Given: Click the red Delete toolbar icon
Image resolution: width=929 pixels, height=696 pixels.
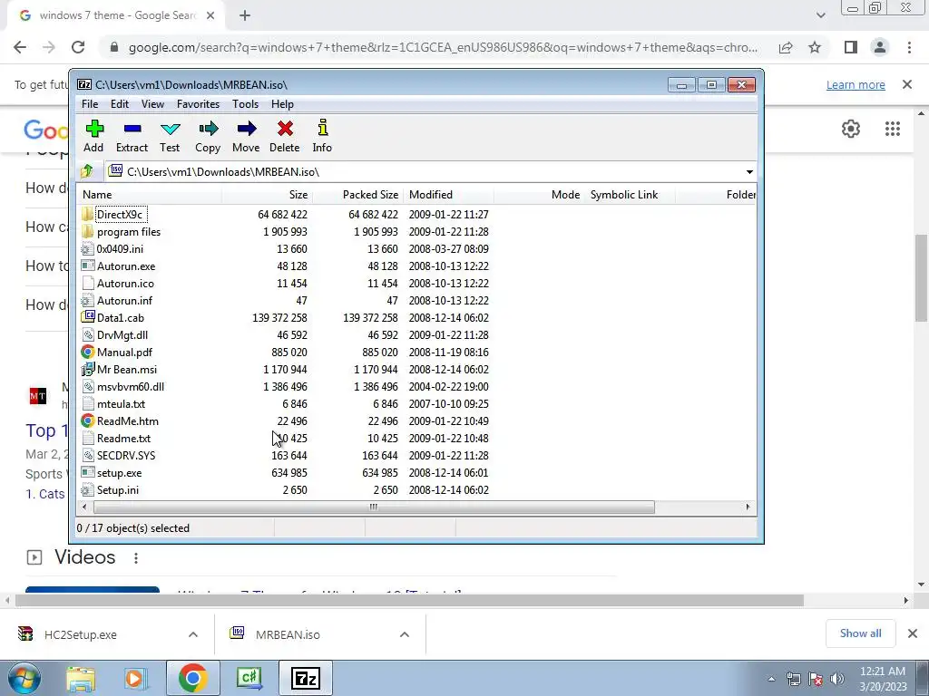Looking at the screenshot, I should tap(285, 129).
